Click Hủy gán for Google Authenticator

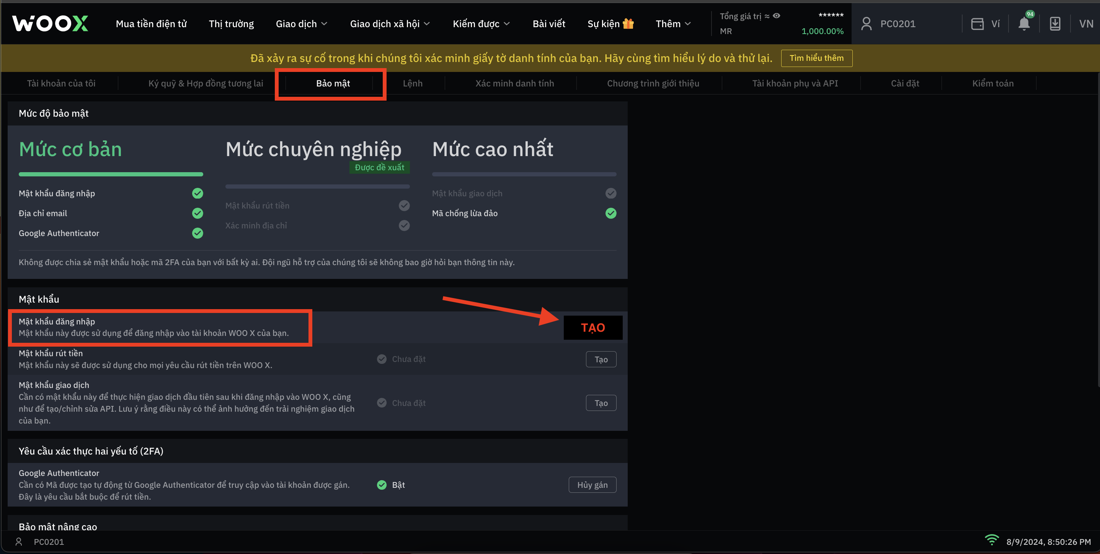pos(592,485)
